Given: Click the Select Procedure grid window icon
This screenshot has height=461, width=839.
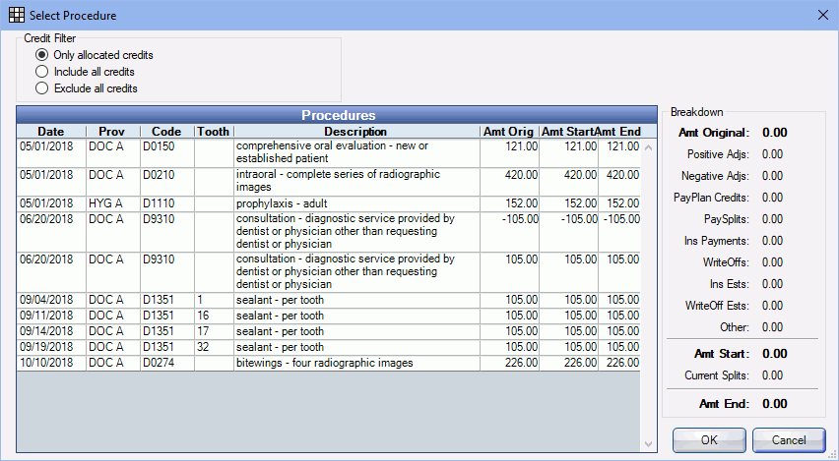Looking at the screenshot, I should click(17, 15).
